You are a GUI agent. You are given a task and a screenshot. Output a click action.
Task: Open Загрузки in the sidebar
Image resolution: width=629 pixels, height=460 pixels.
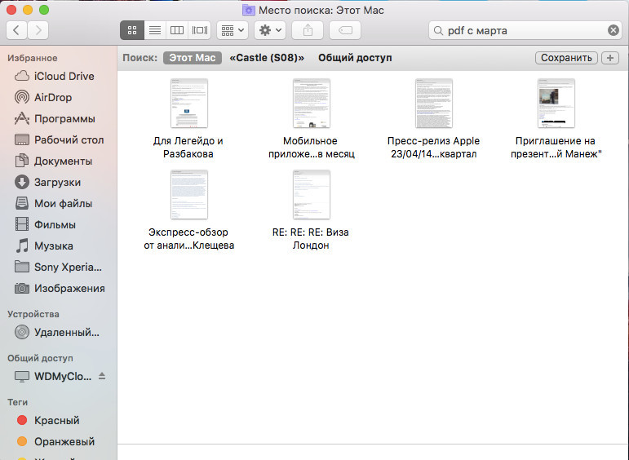pyautogui.click(x=57, y=182)
